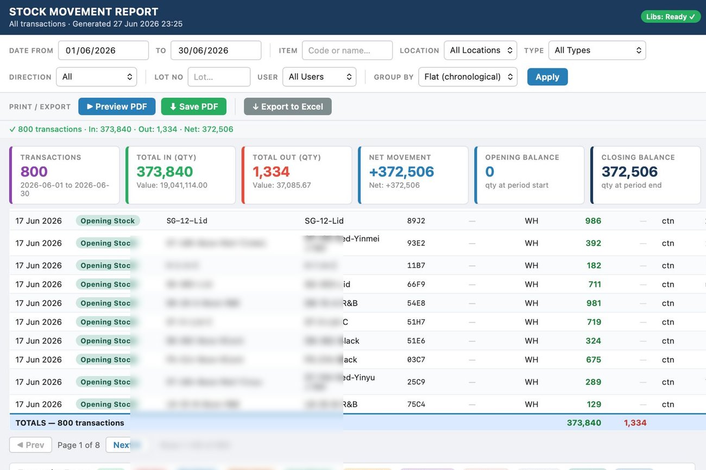Image resolution: width=706 pixels, height=470 pixels.
Task: Click the green transactions status line
Action: pyautogui.click(x=121, y=129)
